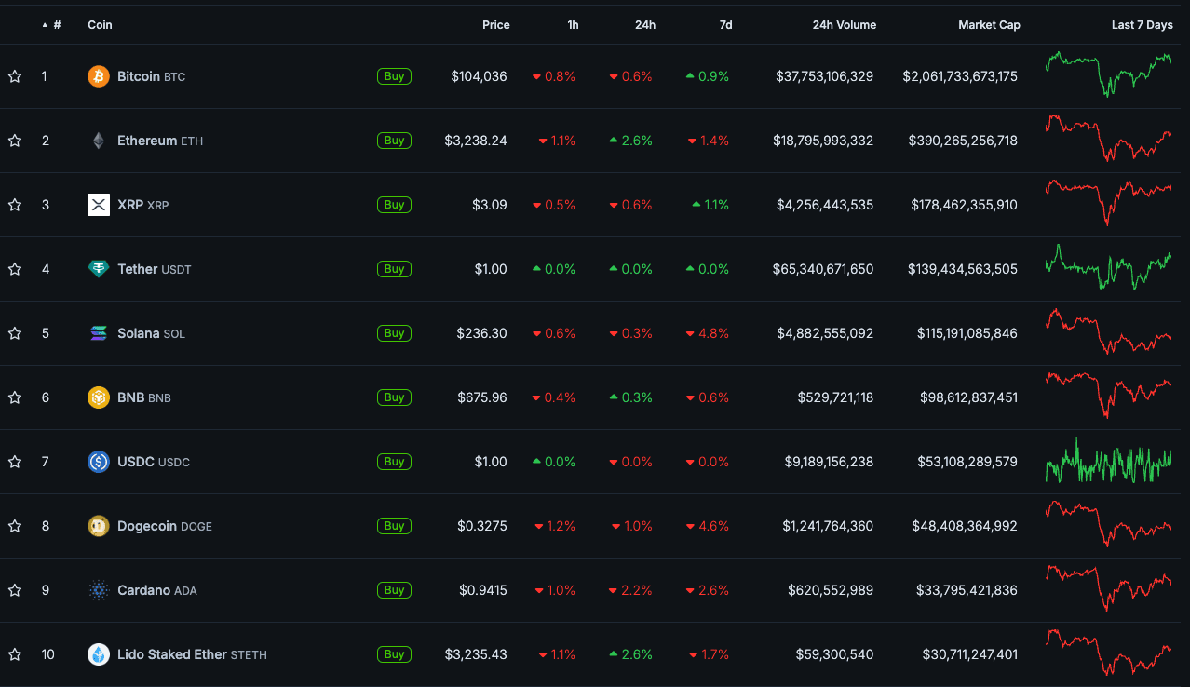Toggle star for Lido Staked Ether

pyautogui.click(x=15, y=654)
